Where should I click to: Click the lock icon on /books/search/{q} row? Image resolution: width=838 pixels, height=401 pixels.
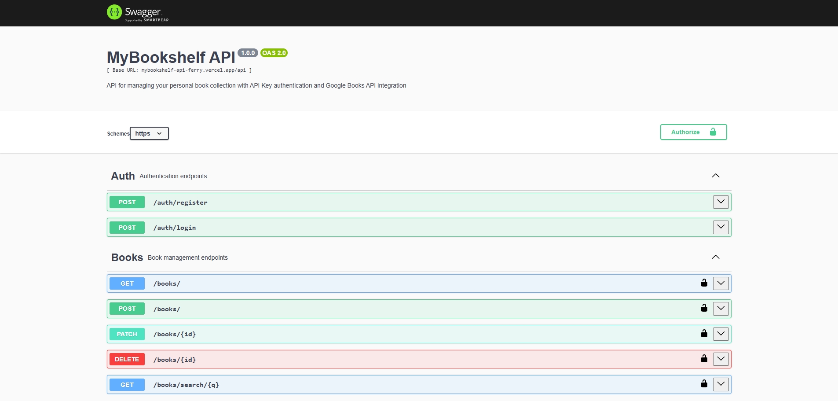[x=704, y=384]
